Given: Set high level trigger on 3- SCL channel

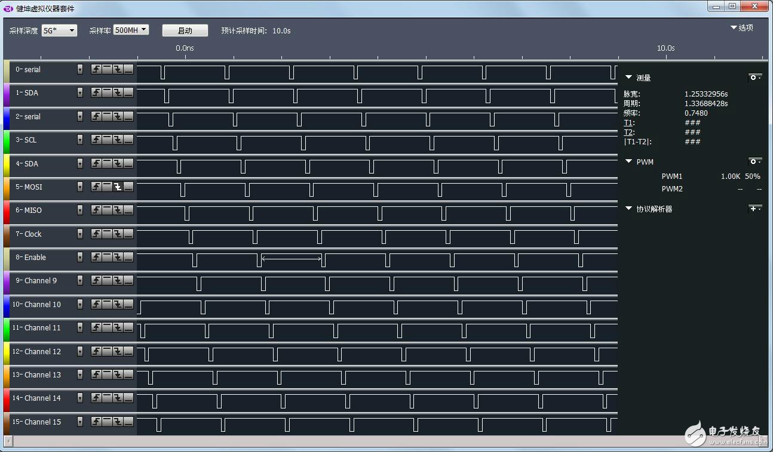Looking at the screenshot, I should [x=107, y=140].
